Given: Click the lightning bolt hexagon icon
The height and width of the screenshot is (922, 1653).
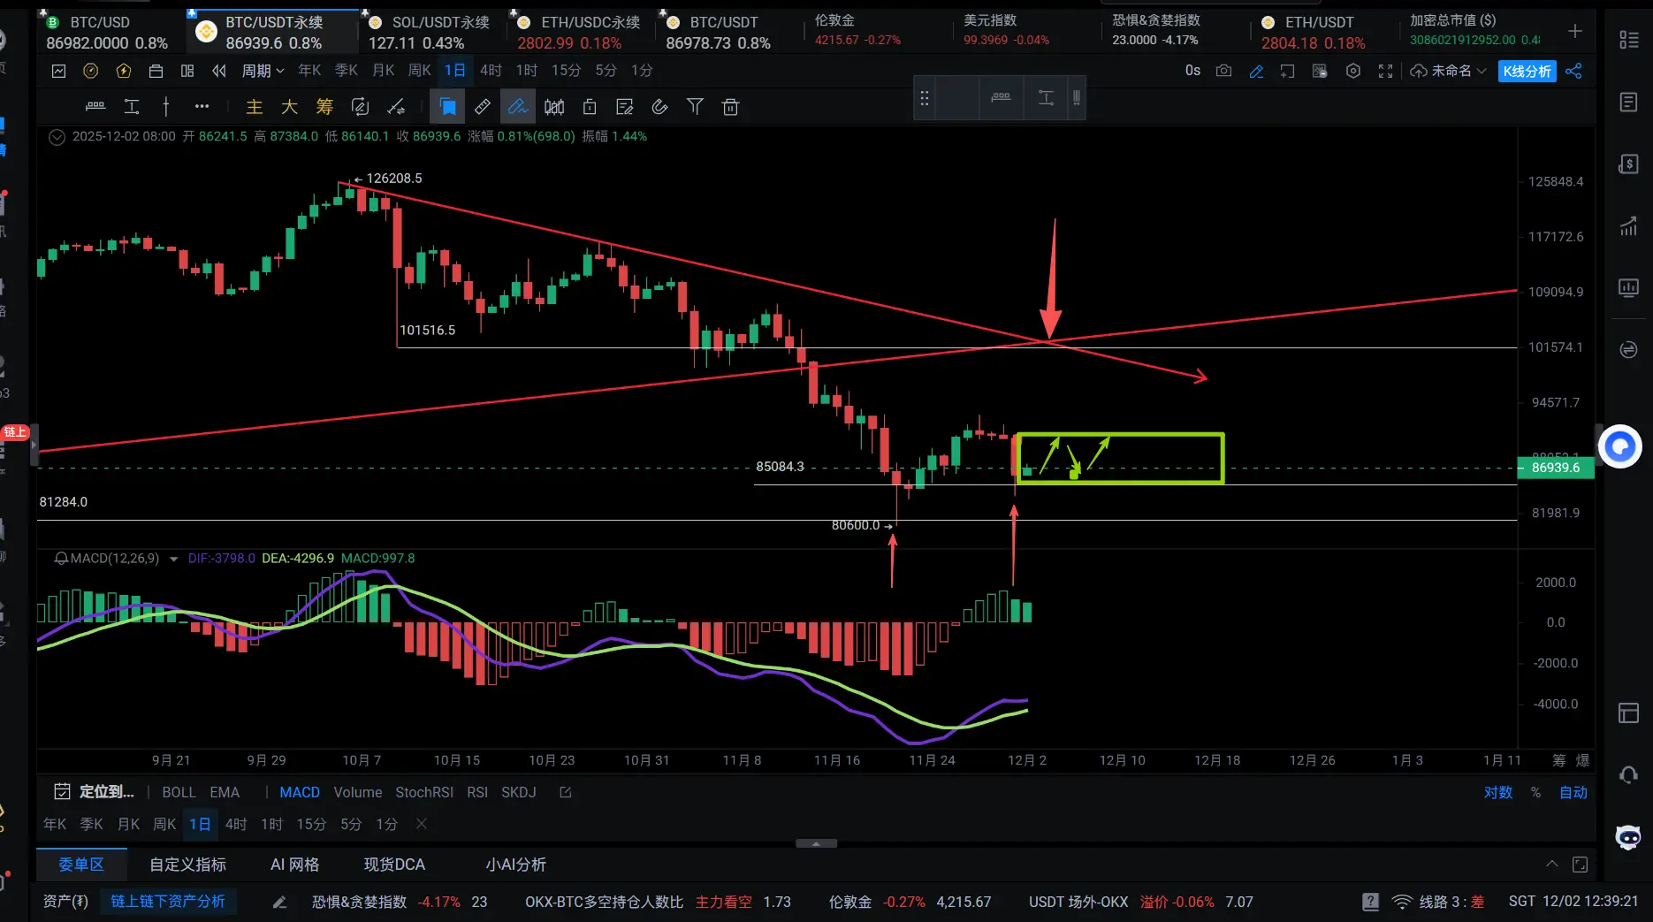Looking at the screenshot, I should pyautogui.click(x=124, y=71).
